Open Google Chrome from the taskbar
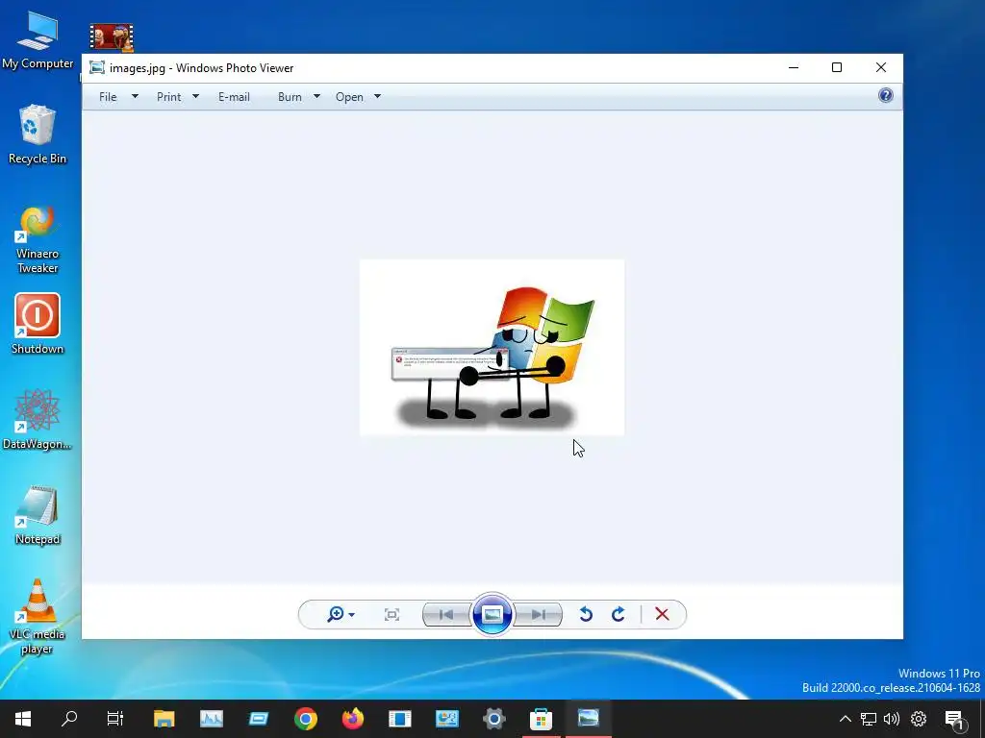This screenshot has height=738, width=985. [305, 719]
